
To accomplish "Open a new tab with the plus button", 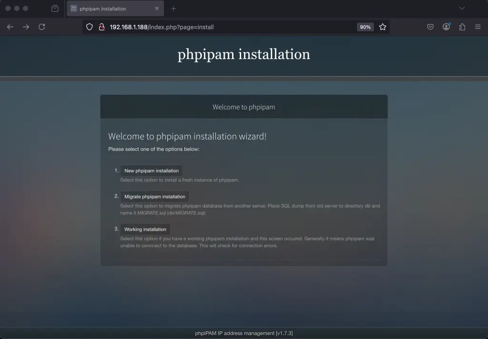I will pyautogui.click(x=173, y=8).
